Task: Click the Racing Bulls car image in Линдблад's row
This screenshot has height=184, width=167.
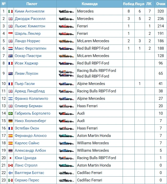Action: (x=66, y=91)
